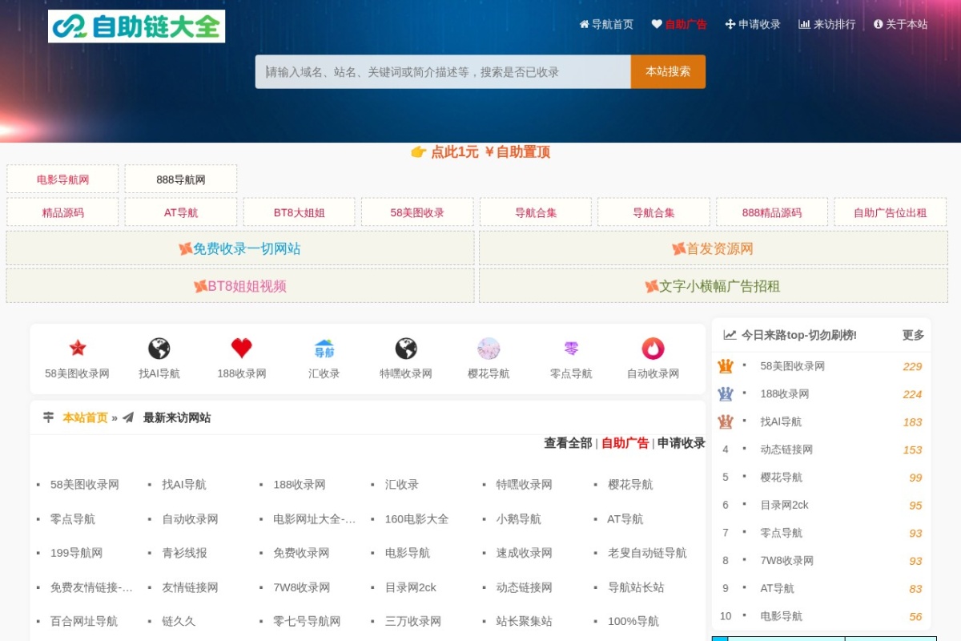Click paper plane icon before 最新来访网站
This screenshot has height=641, width=961.
pos(128,417)
